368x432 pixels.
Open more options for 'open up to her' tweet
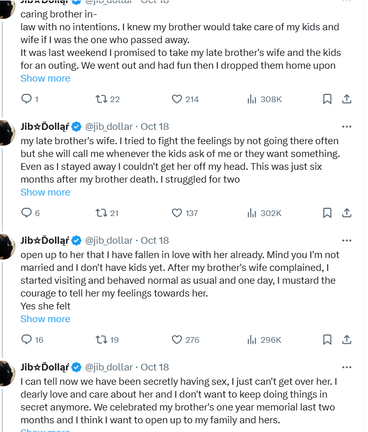pos(346,241)
